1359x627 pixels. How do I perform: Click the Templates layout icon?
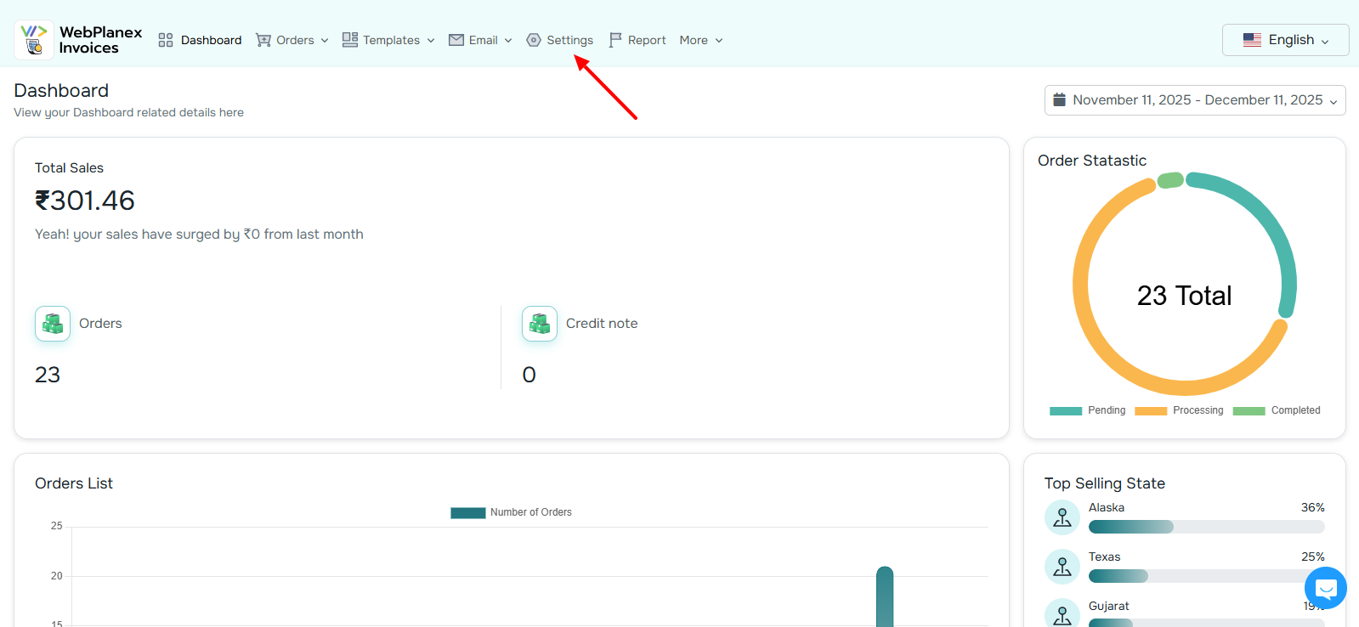[x=350, y=39]
